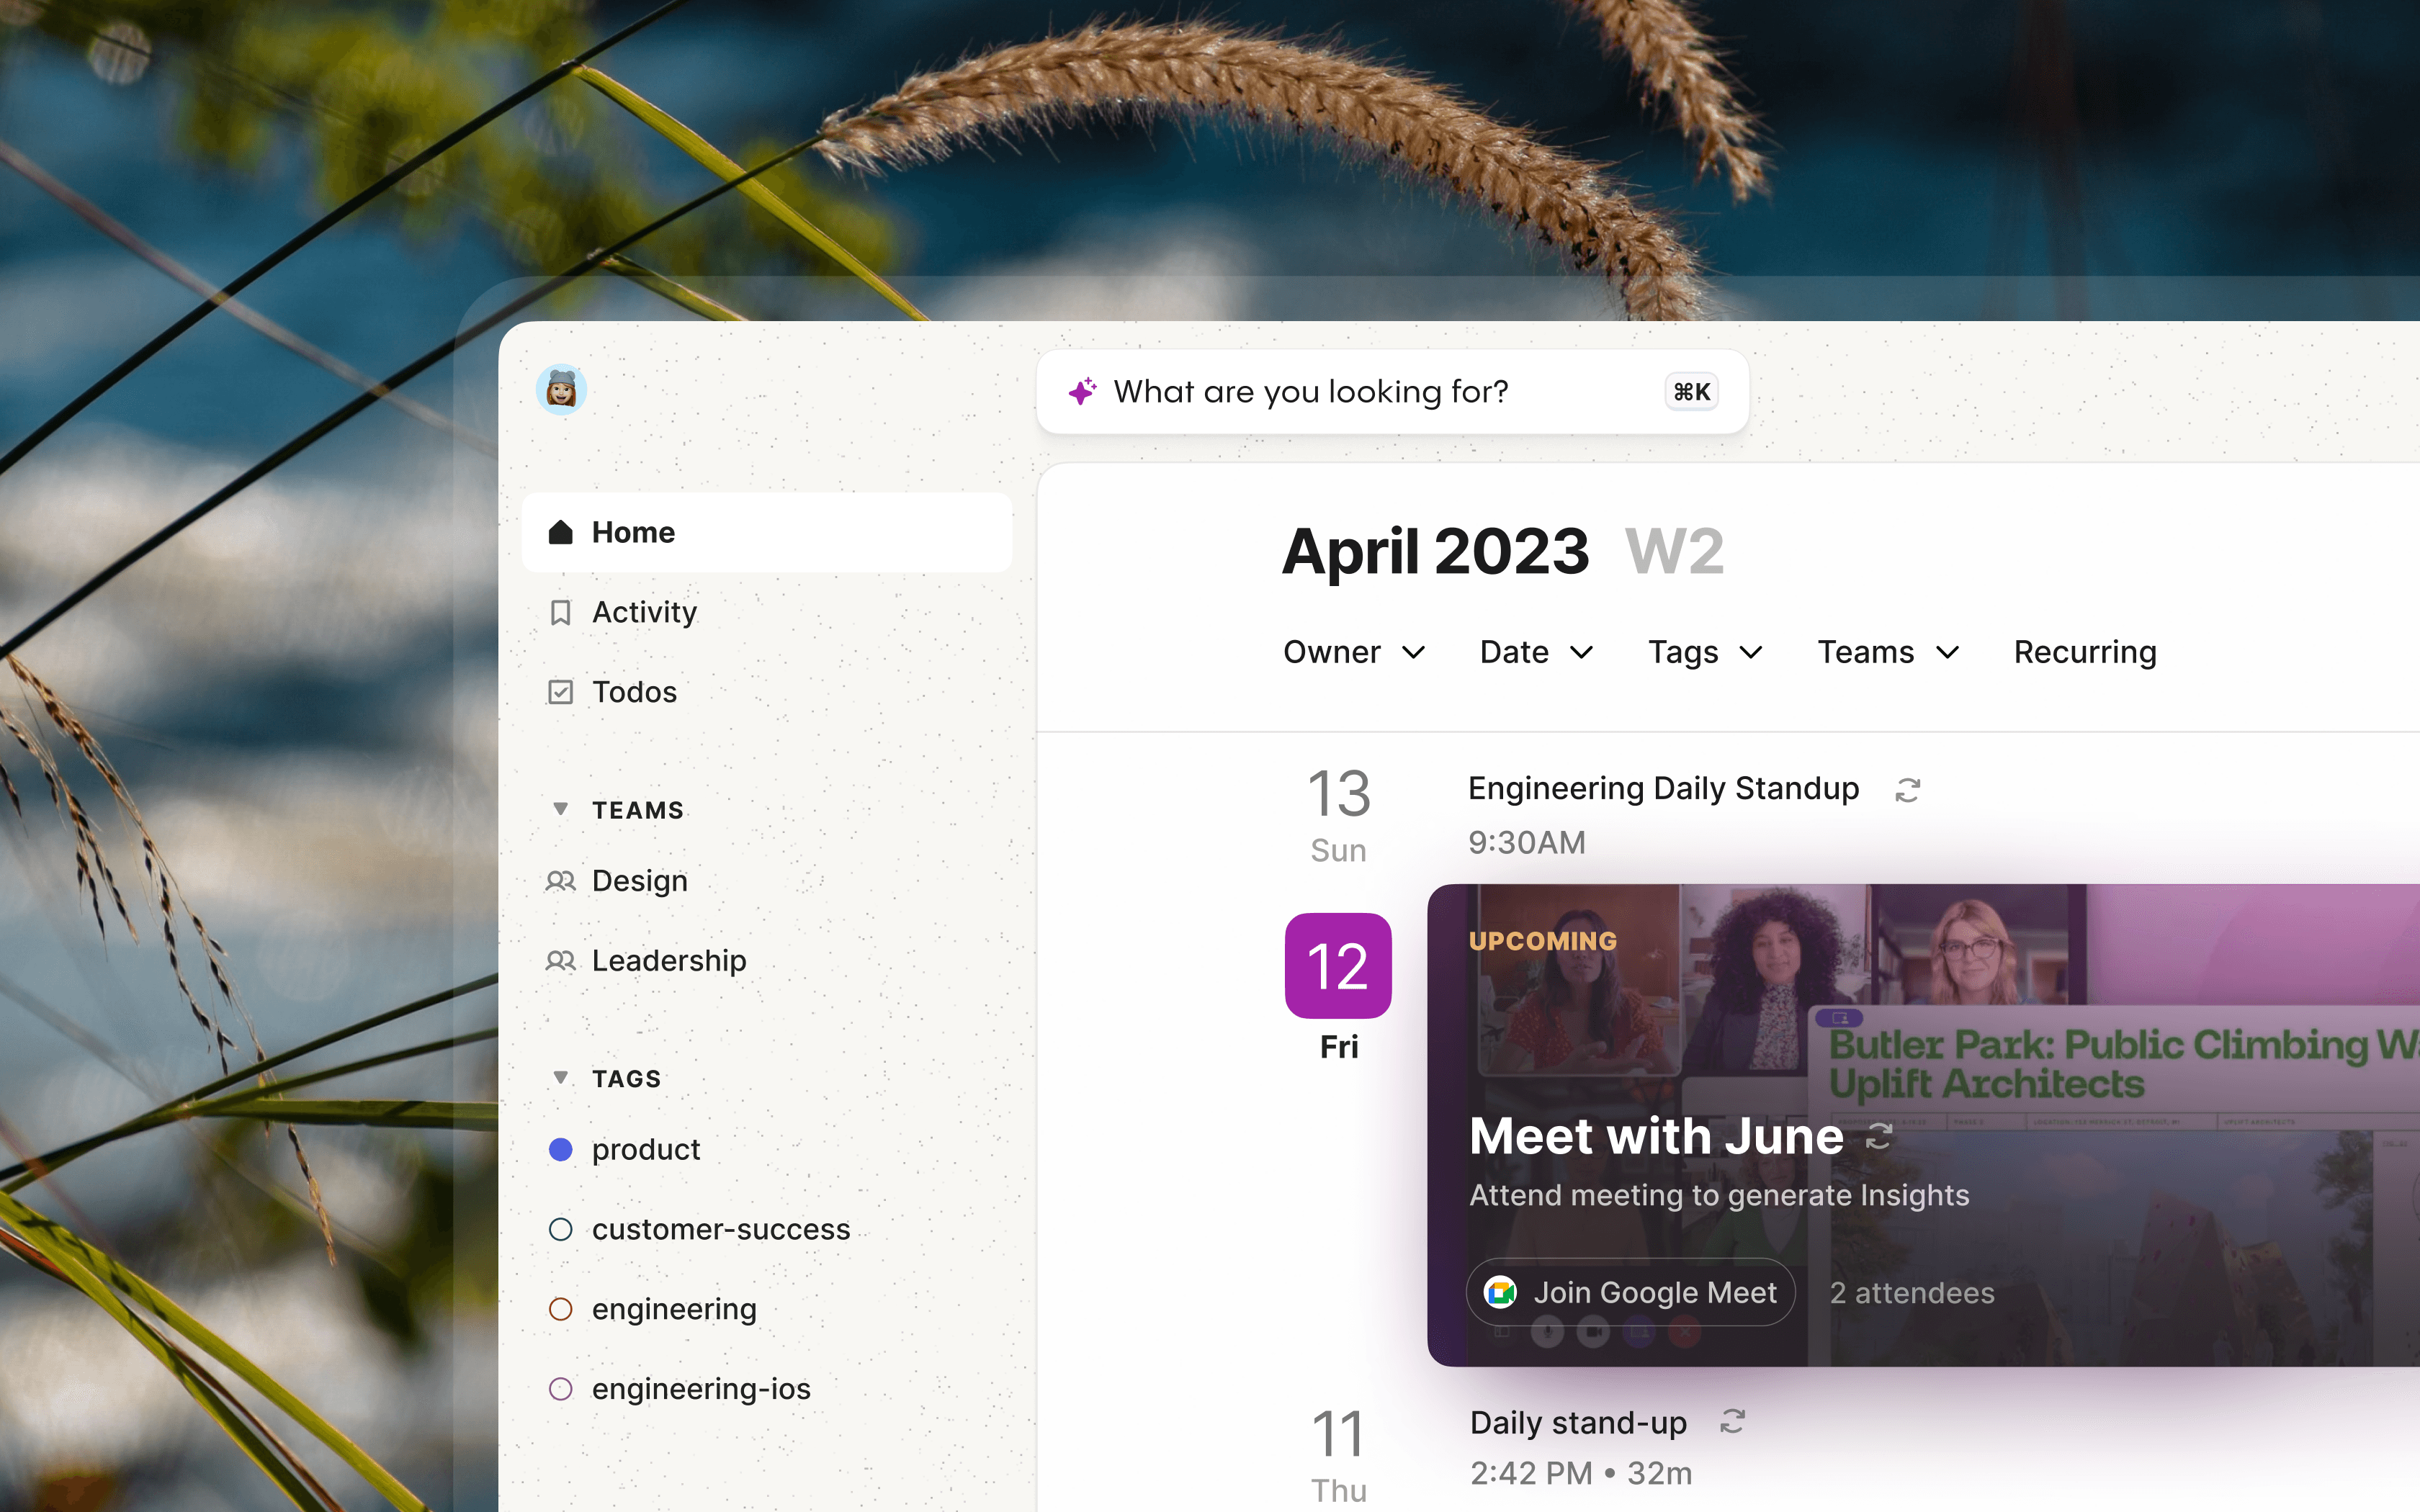The height and width of the screenshot is (1512, 2420).
Task: Click the blue product tag dot
Action: click(561, 1150)
